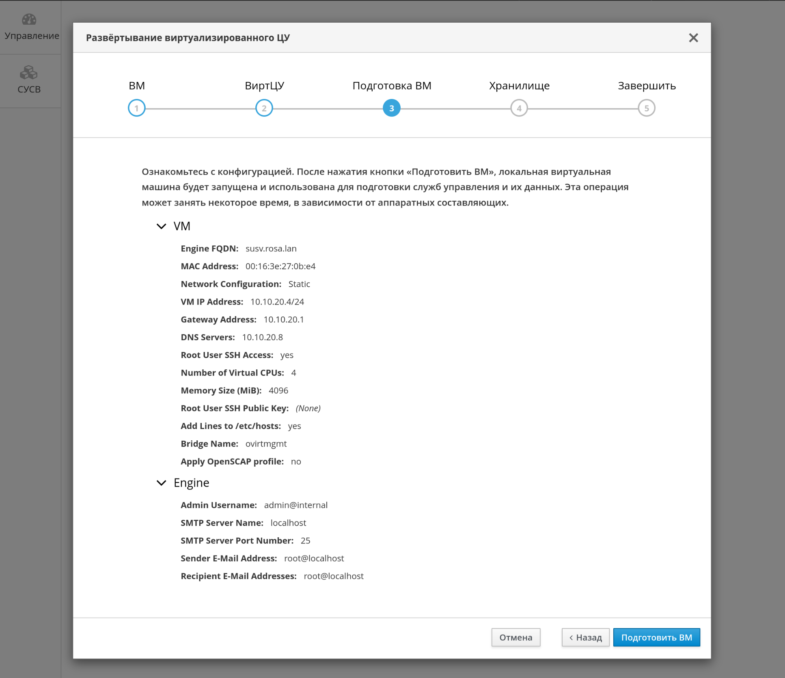Click the Подготовить ВМ button
The image size is (785, 678).
656,637
